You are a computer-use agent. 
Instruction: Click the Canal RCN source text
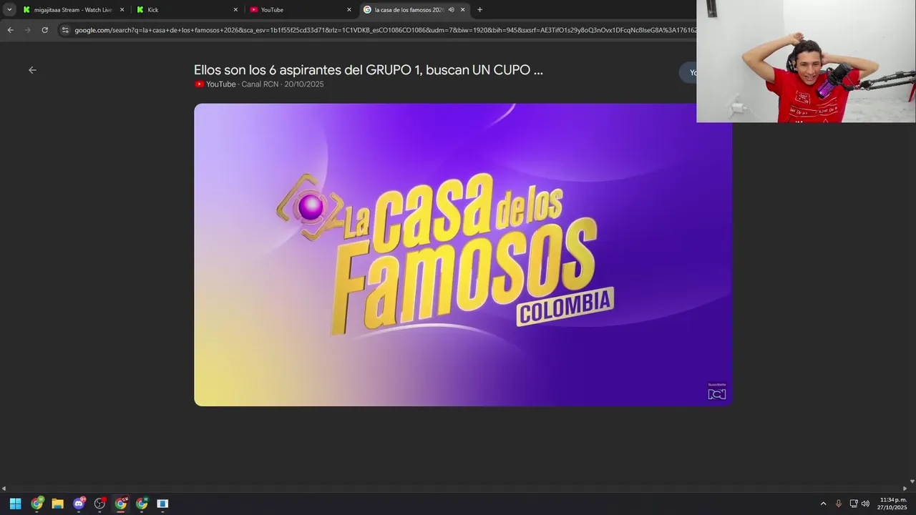point(260,84)
